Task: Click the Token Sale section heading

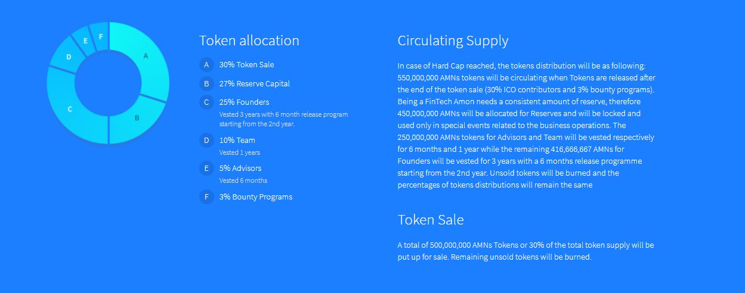Action: (x=430, y=219)
